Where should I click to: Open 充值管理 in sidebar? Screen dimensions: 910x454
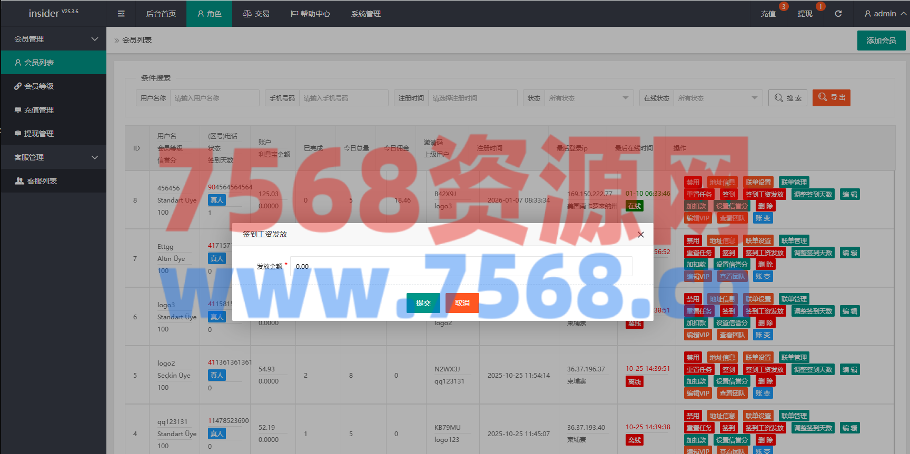39,110
